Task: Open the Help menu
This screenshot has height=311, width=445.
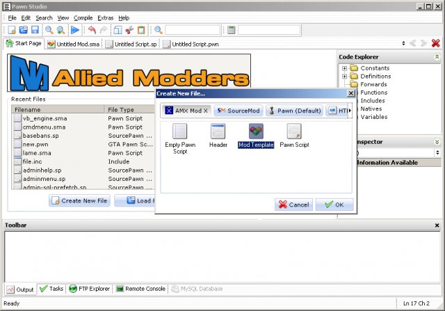Action: point(124,18)
